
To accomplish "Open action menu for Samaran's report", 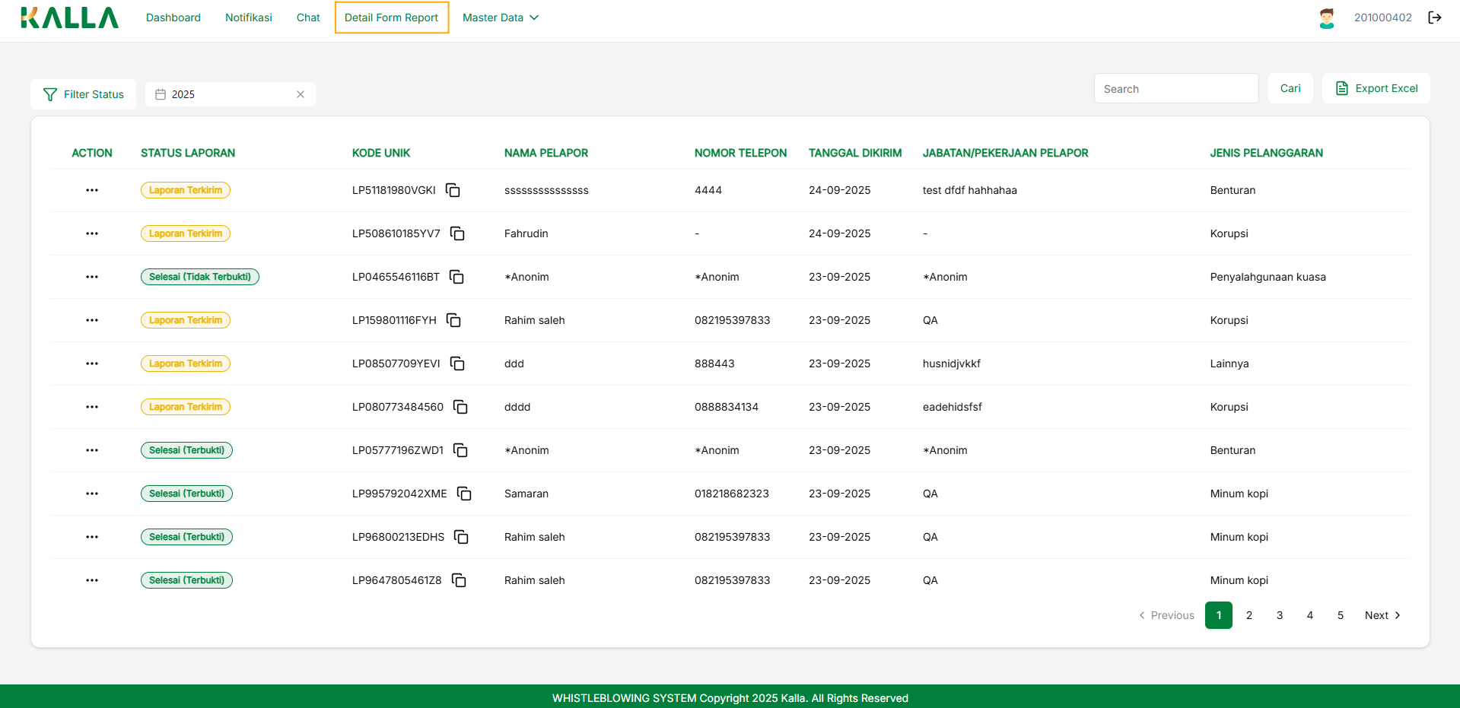I will [x=92, y=494].
